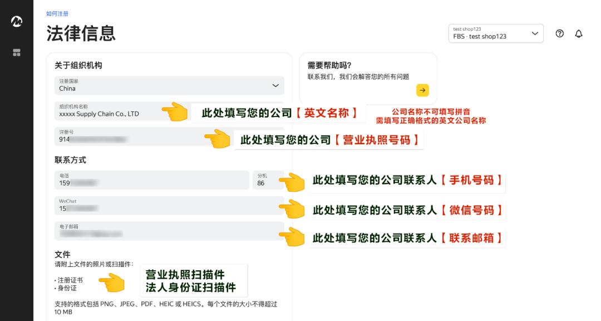601x321 pixels.
Task: Click the pointing-hand icon beside the 分机 field
Action: point(292,181)
